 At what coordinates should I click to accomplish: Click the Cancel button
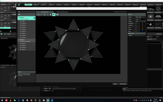(x=115, y=84)
